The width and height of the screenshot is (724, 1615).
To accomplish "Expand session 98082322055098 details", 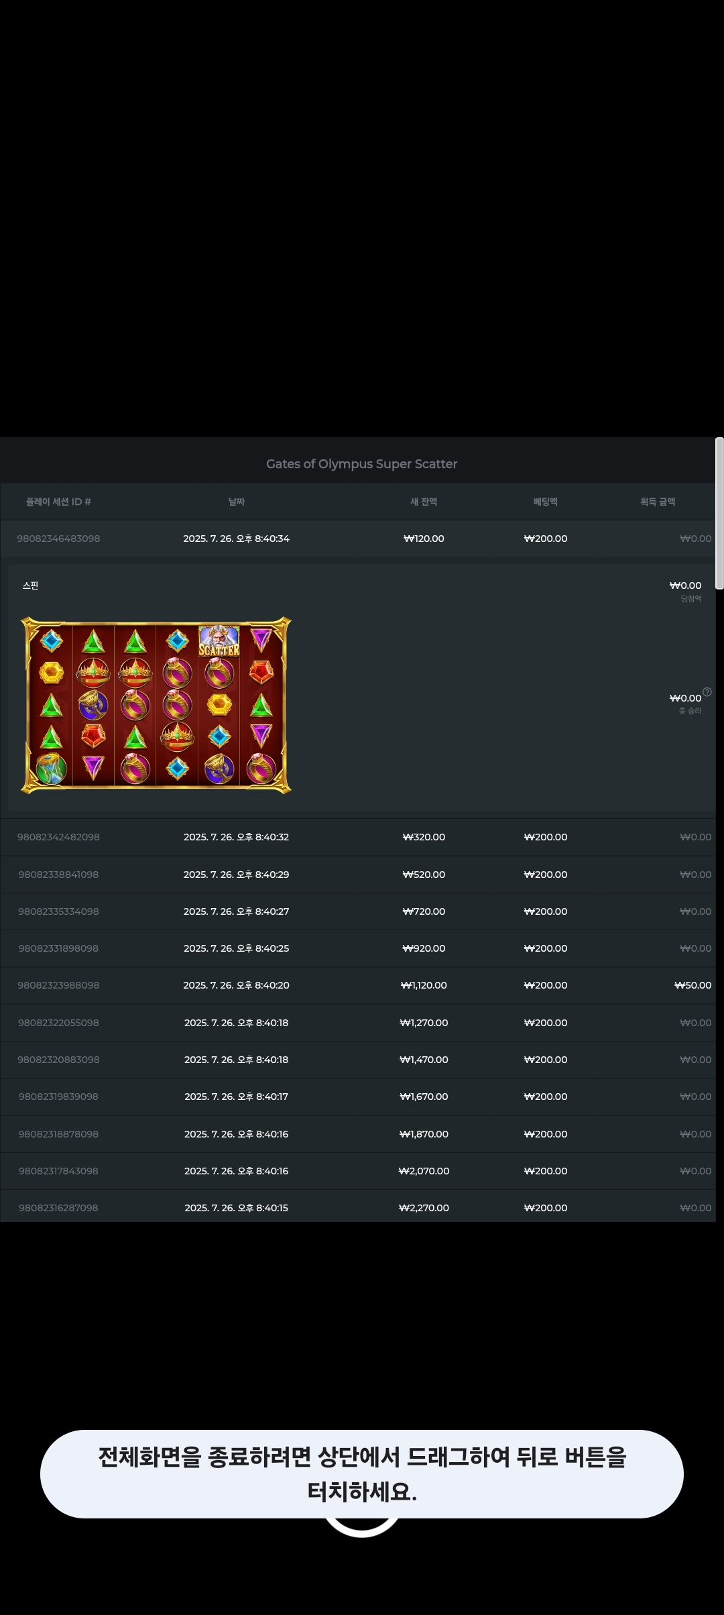I will click(x=358, y=1023).
